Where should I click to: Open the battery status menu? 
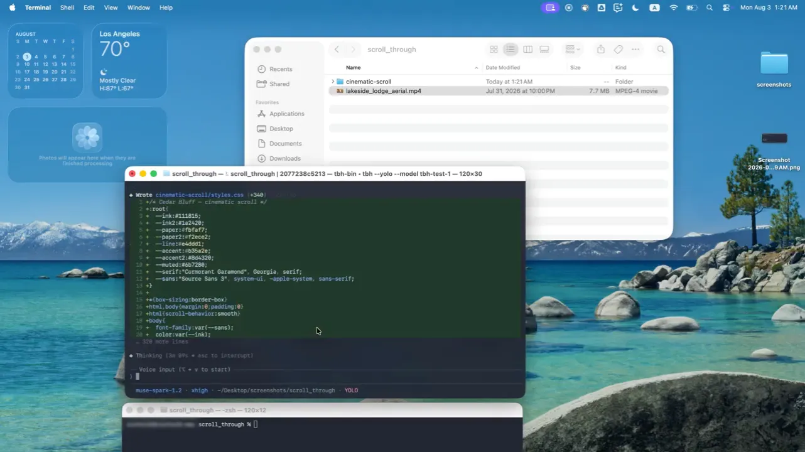point(691,8)
